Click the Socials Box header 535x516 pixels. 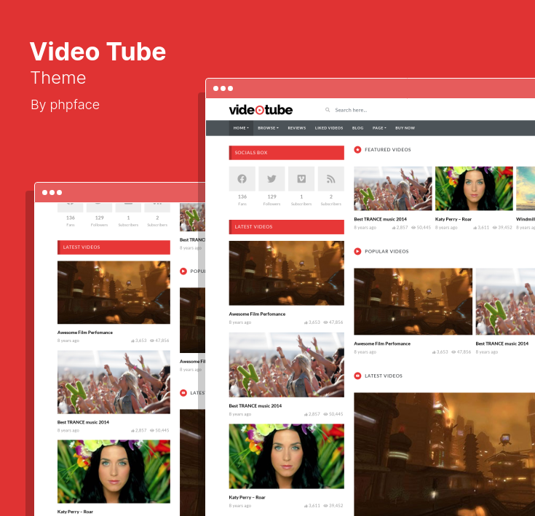tap(287, 152)
